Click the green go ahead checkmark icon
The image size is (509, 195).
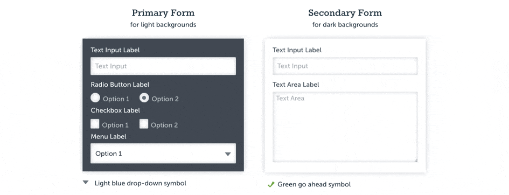pyautogui.click(x=271, y=184)
